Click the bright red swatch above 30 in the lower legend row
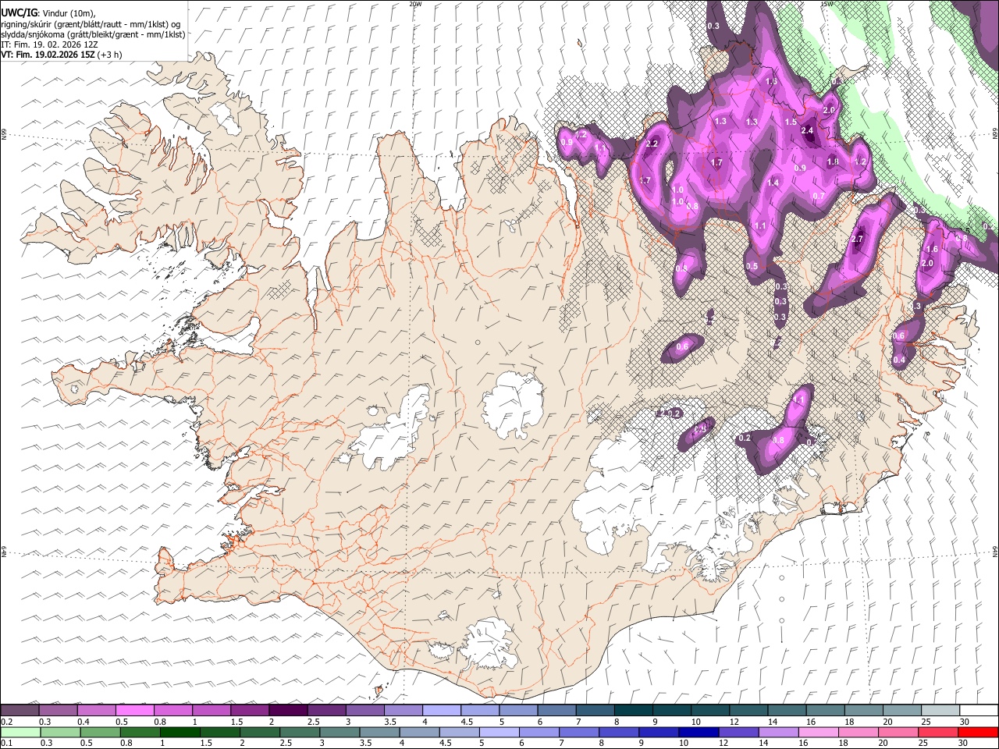Viewport: 999px width, 749px height. (x=977, y=732)
